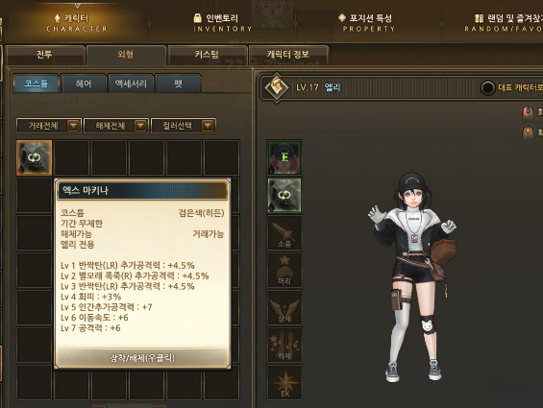Screen dimensions: 543x408
Task: Select the 하체 lower body slot
Action: coord(284,345)
